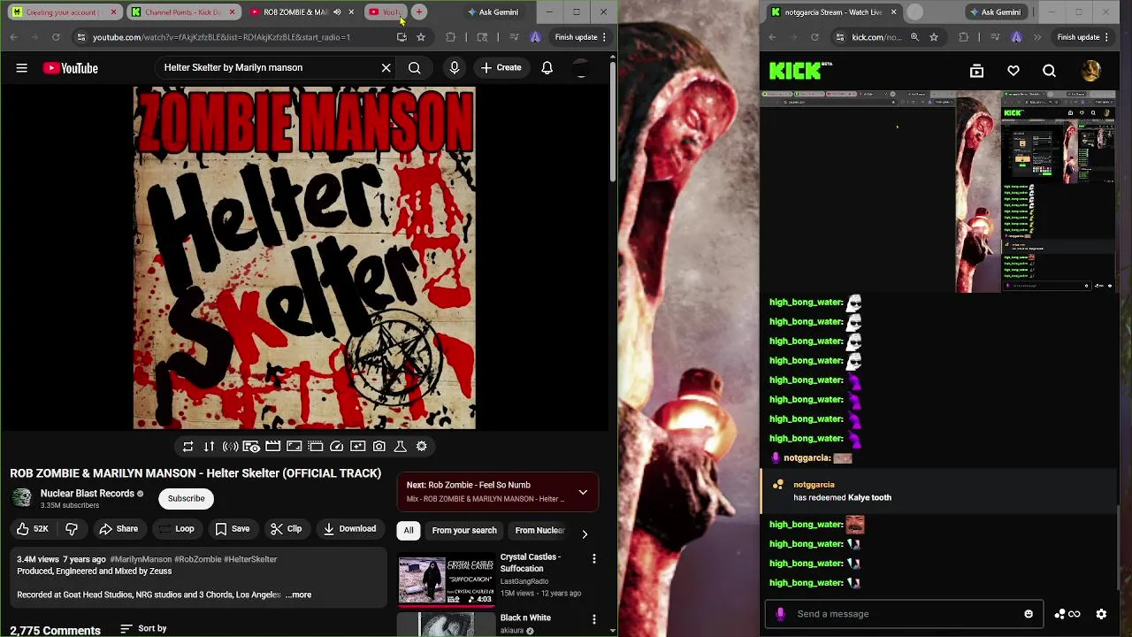Show more filter chips with right arrow
The height and width of the screenshot is (637, 1132).
584,533
